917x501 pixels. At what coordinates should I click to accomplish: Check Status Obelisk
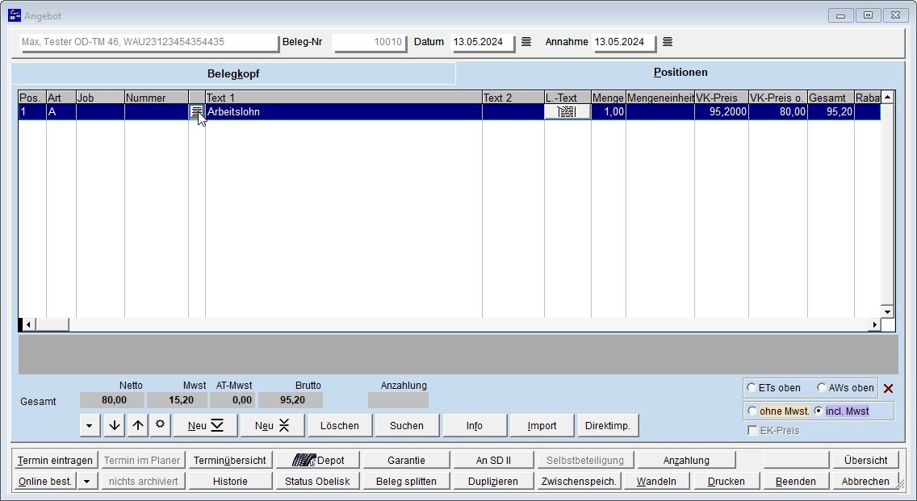(317, 481)
